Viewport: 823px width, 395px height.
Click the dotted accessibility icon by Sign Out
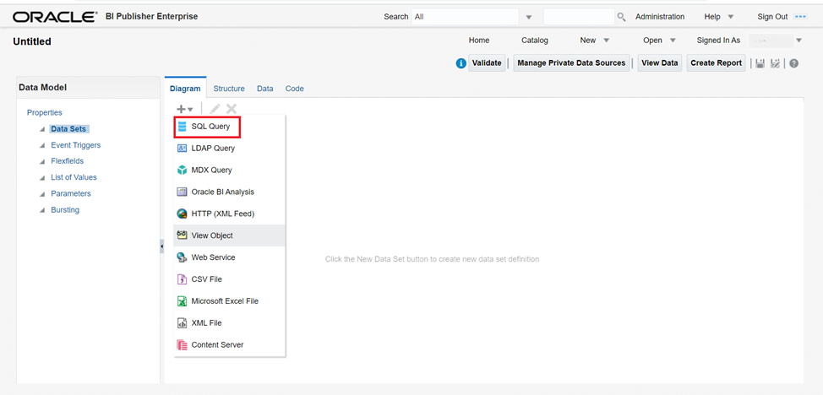[x=801, y=17]
